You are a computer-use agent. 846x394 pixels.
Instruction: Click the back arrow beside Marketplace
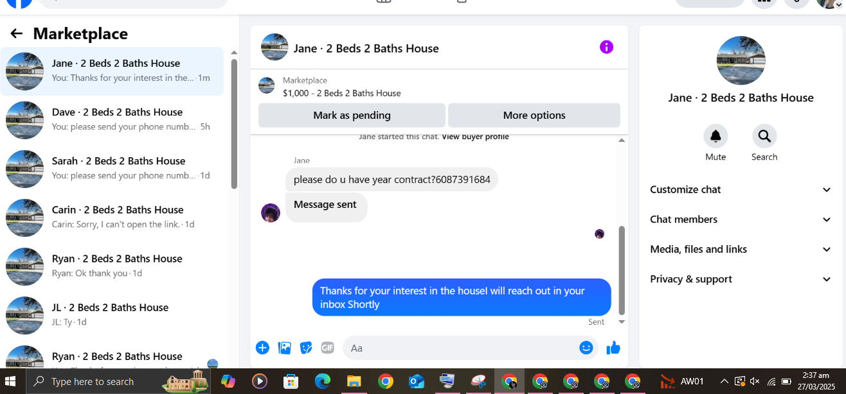click(17, 33)
